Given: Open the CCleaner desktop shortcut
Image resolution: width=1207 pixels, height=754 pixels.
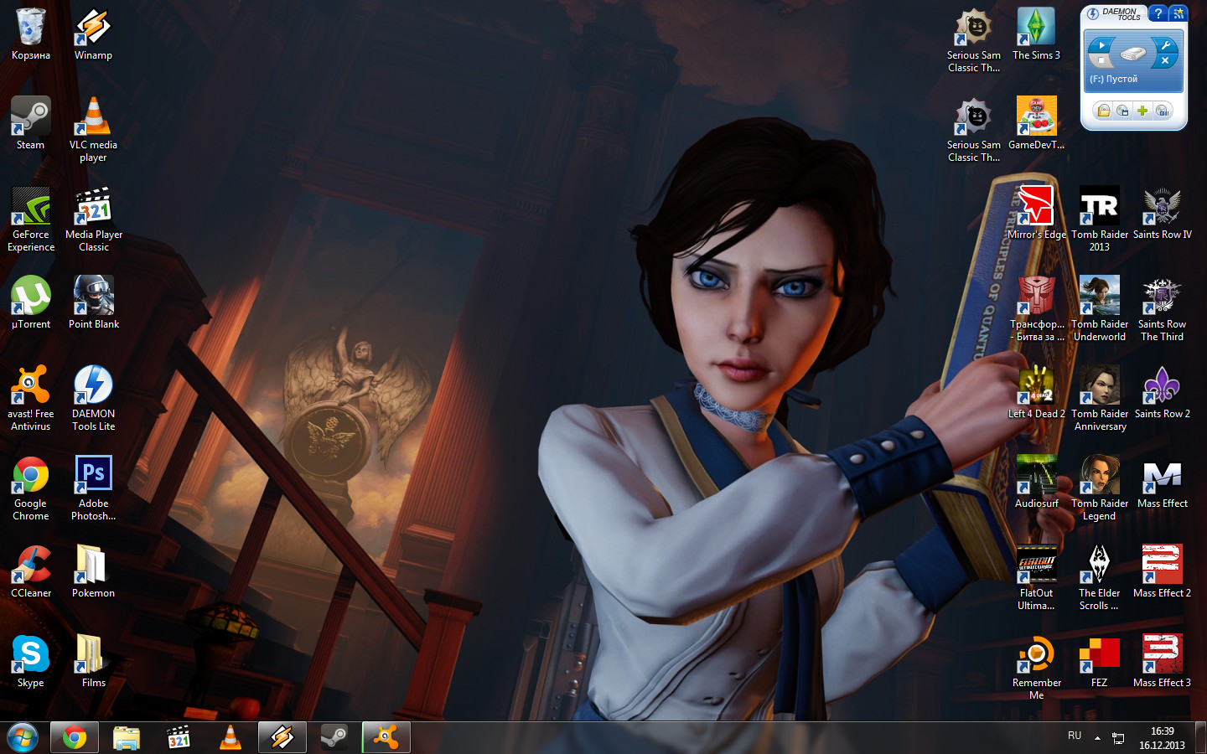Looking at the screenshot, I should pos(30,572).
